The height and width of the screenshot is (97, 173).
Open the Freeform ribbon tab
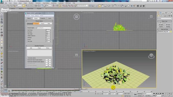point(13,9)
